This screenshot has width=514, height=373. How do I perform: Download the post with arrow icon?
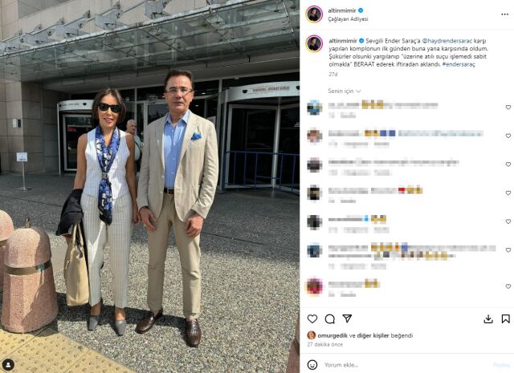pyautogui.click(x=488, y=319)
